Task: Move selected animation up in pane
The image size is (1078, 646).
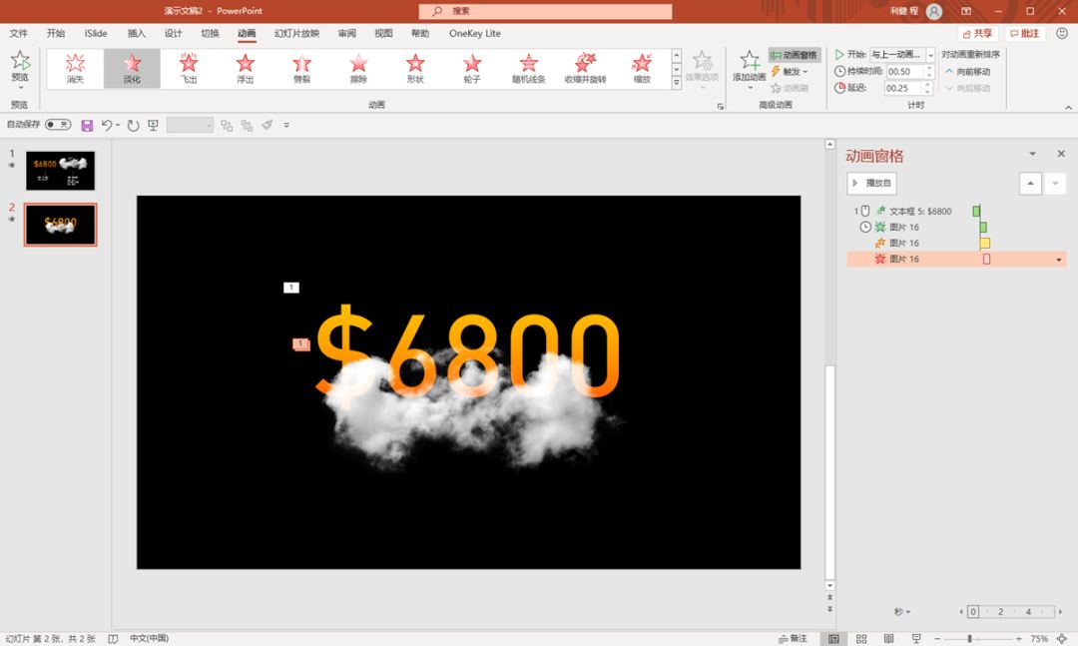Action: click(x=1030, y=183)
